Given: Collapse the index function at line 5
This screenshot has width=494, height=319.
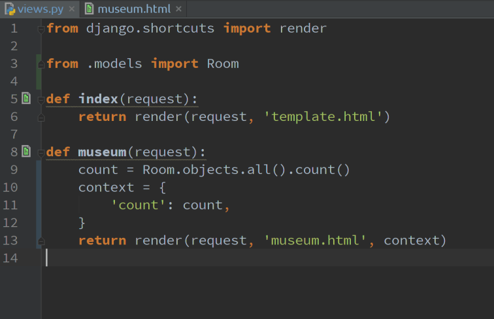Looking at the screenshot, I should (x=41, y=99).
